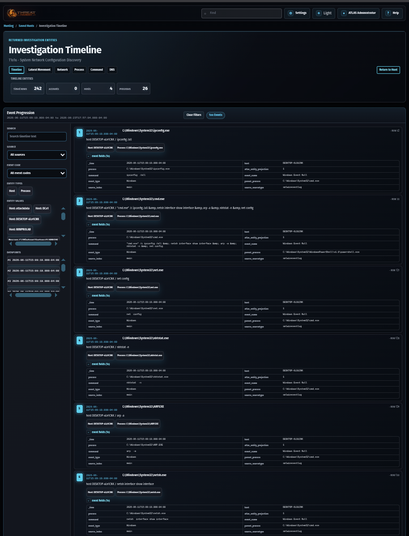Go to Hunting breadcrumb link
This screenshot has width=409, height=536.
pos(9,26)
